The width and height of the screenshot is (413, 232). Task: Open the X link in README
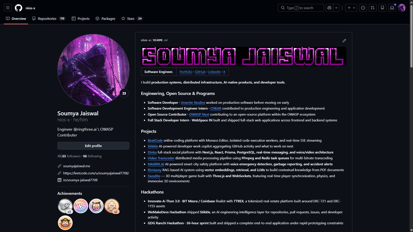[x=224, y=72]
